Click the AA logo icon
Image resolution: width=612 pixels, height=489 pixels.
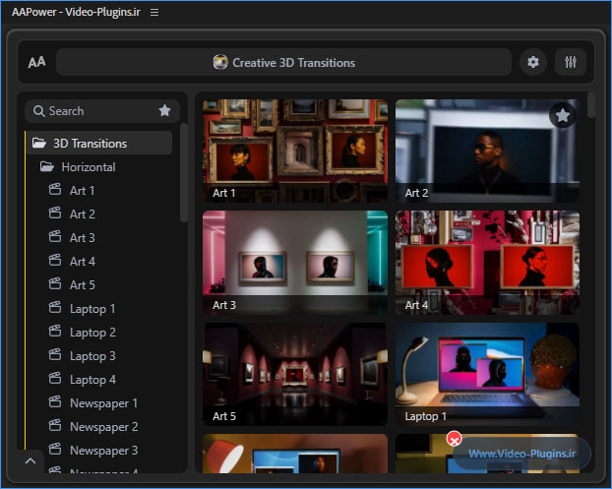pyautogui.click(x=36, y=62)
